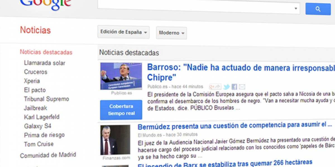Open Tribunal Supremo topic
This screenshot has width=335, height=167.
(46, 99)
